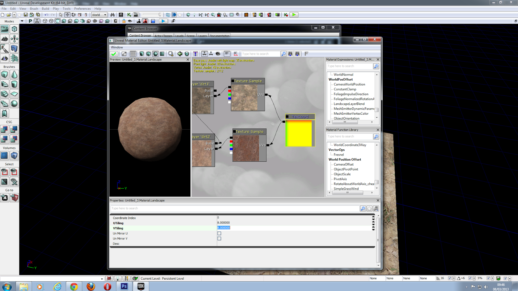Toggle the material stats text icon
518x291 pixels.
point(227,54)
